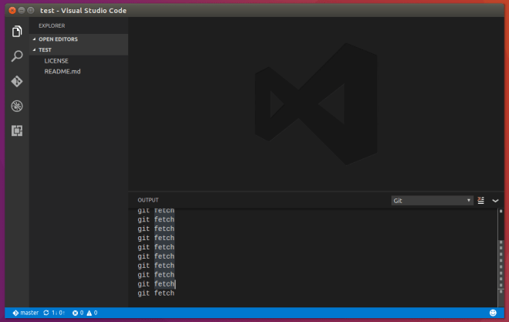Click the last git fetch output line

click(x=156, y=293)
